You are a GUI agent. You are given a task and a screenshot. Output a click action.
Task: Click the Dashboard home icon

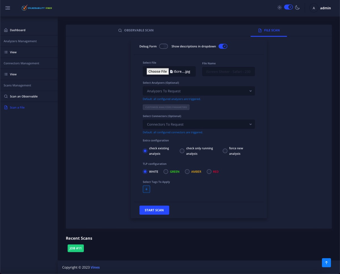(6, 30)
